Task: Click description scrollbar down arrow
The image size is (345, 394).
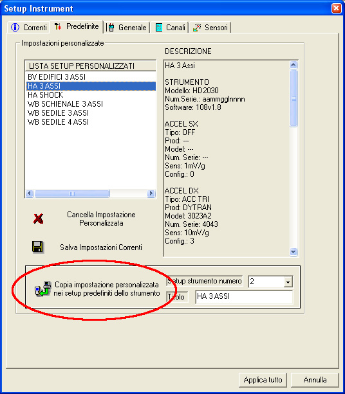Action: [294, 251]
